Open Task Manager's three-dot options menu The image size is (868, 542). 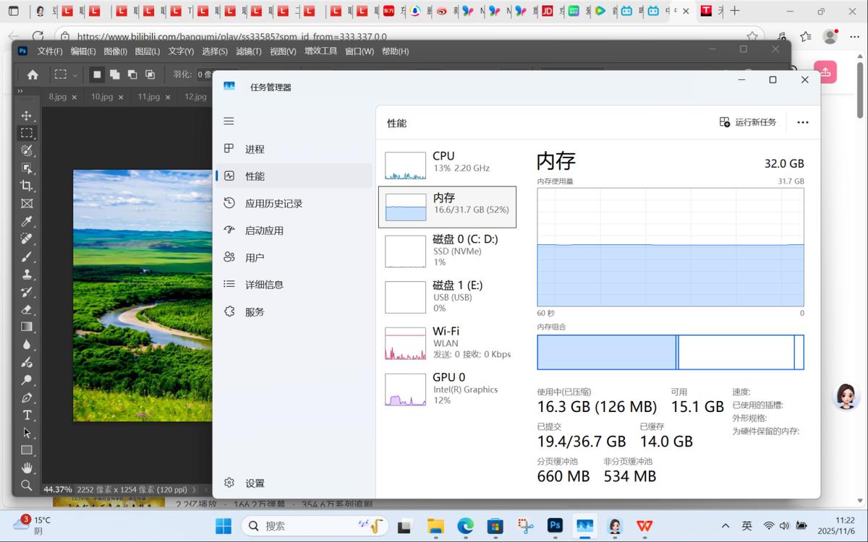coord(802,122)
